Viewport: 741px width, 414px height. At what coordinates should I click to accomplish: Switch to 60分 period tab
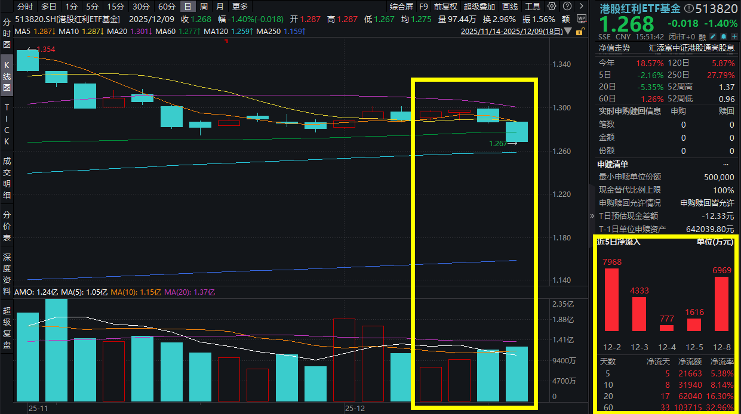(x=167, y=7)
